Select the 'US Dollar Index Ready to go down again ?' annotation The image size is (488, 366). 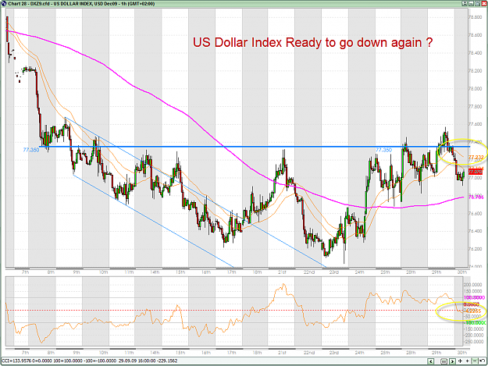(312, 42)
